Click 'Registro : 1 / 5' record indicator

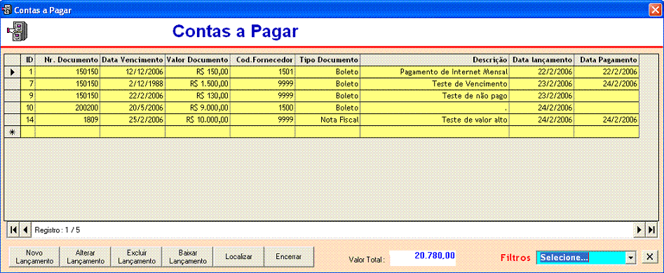click(x=57, y=230)
